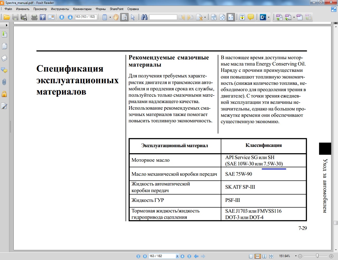Viewport: 338px width, 260px height.
Task: Open the Attachments paperclip panel
Action: tap(4, 82)
